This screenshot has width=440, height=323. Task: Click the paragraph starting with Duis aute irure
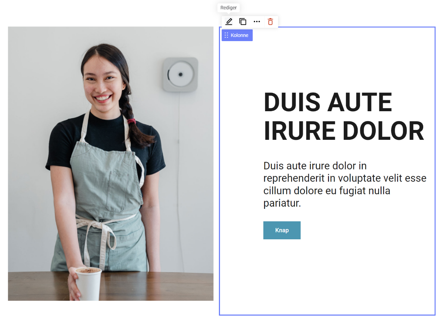345,184
